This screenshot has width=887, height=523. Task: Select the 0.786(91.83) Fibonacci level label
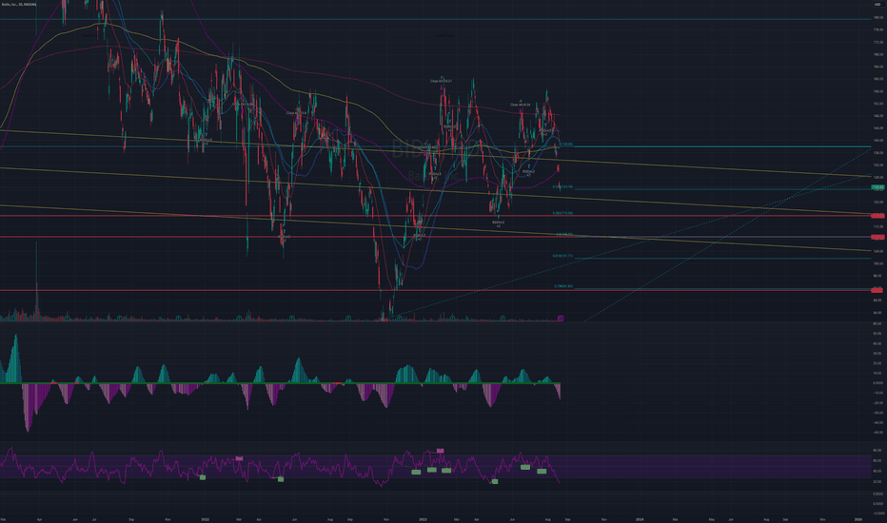coord(563,286)
